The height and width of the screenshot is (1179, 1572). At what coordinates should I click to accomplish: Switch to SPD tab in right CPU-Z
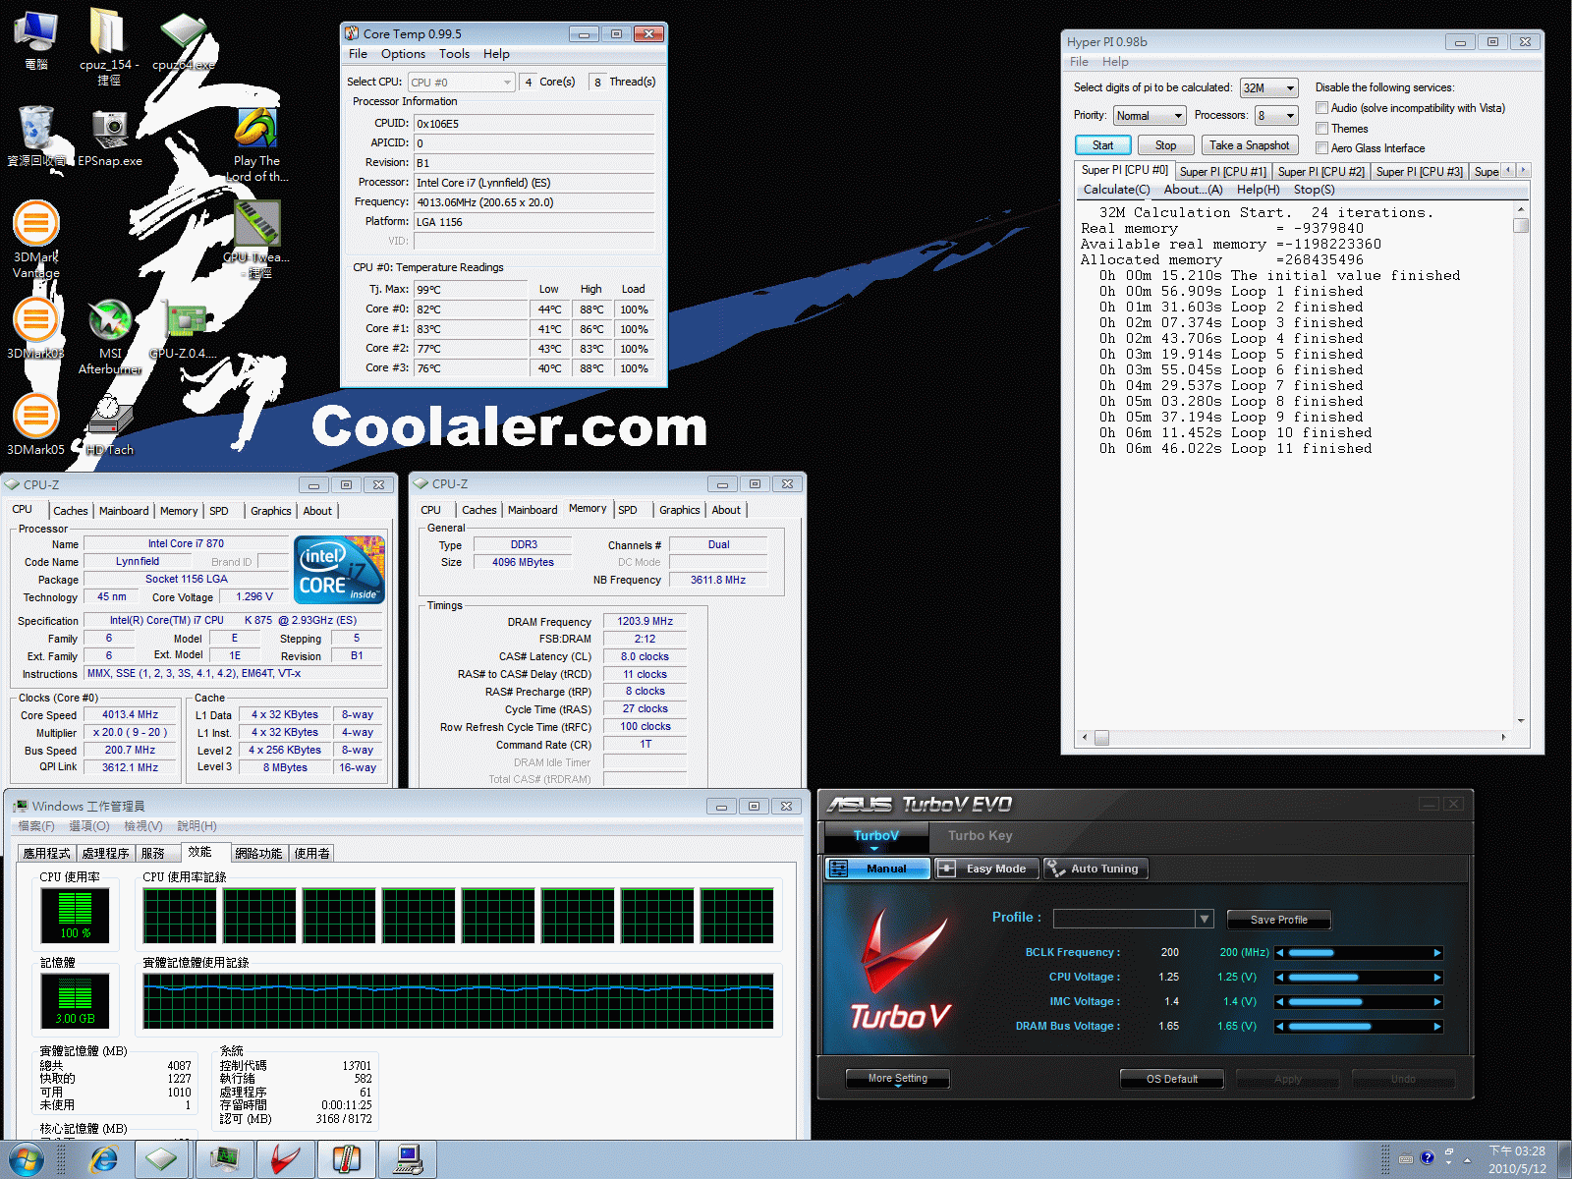click(x=628, y=510)
